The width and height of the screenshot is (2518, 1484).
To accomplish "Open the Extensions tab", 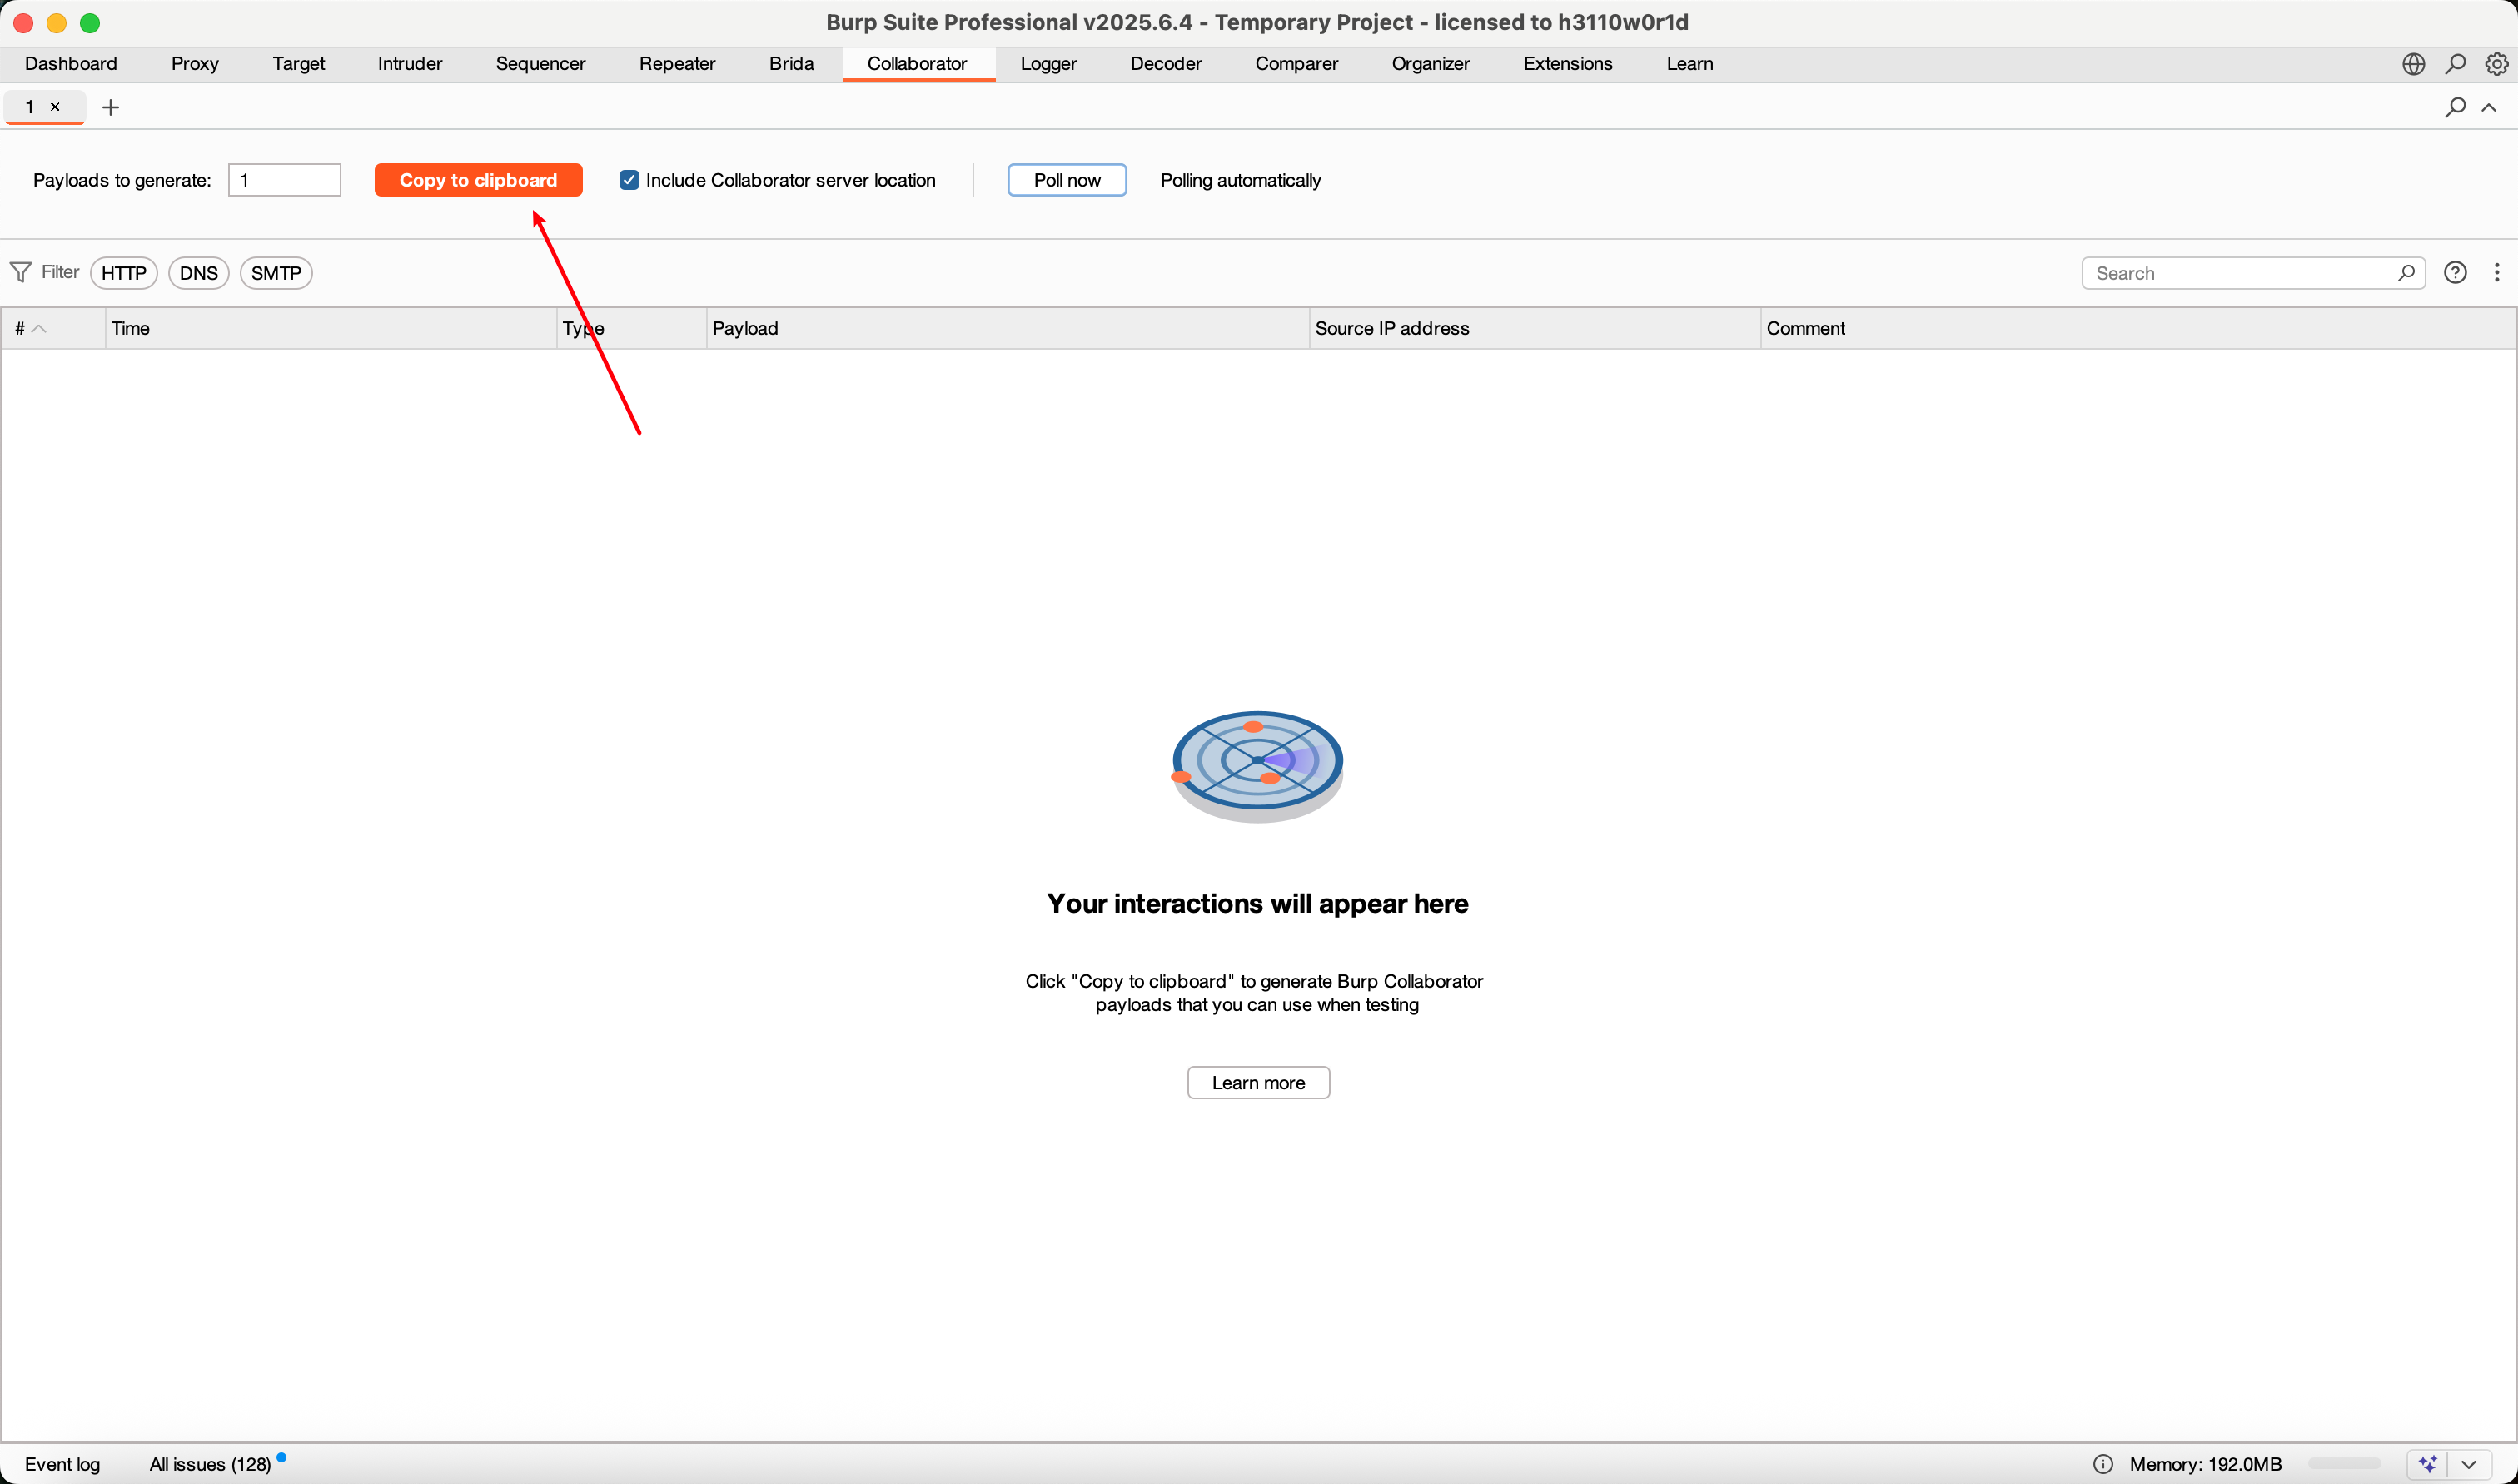I will pos(1567,64).
